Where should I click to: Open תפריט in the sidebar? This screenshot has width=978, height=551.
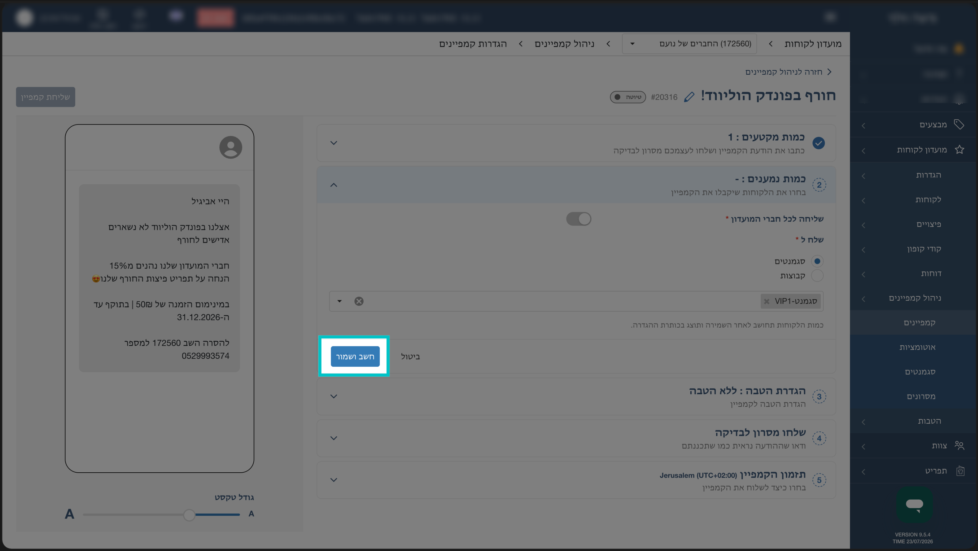[913, 471]
